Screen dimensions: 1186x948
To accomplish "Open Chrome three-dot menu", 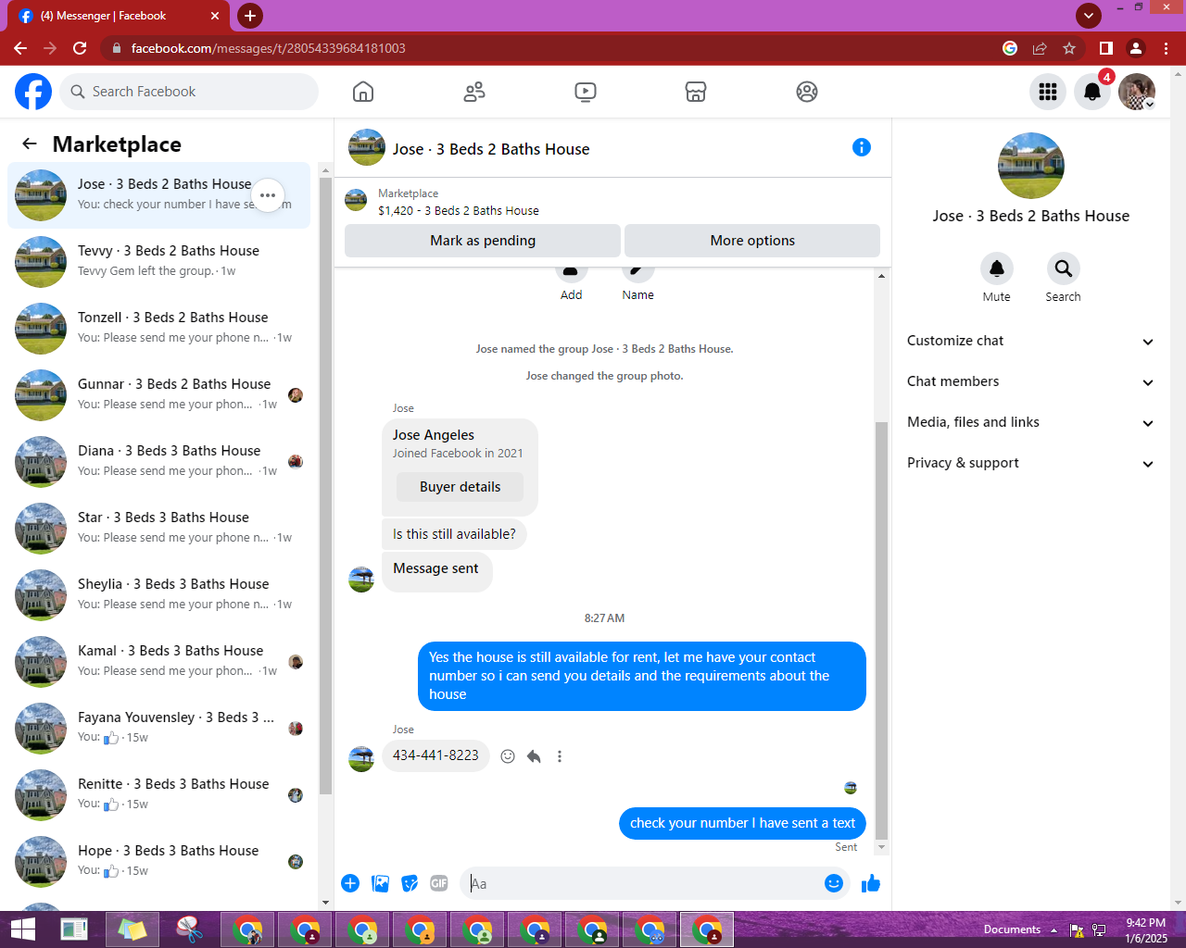I will [1167, 48].
